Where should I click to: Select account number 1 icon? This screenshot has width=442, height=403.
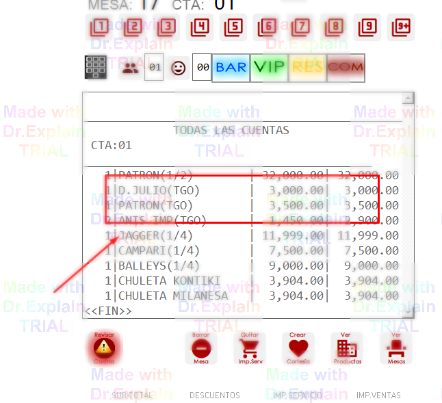point(100,27)
